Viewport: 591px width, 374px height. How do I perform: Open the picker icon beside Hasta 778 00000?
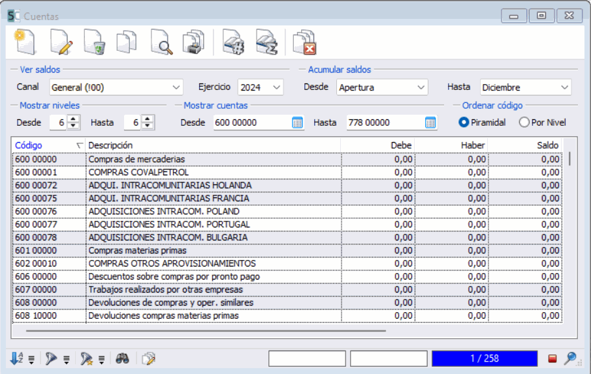[430, 122]
